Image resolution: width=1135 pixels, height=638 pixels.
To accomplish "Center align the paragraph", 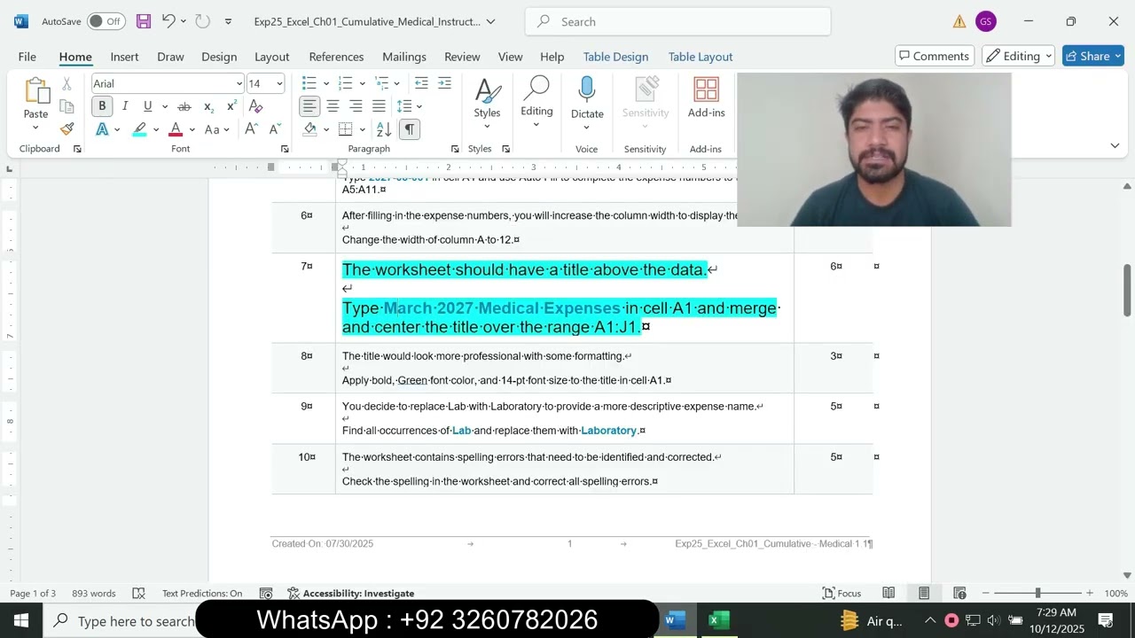I will pos(333,106).
